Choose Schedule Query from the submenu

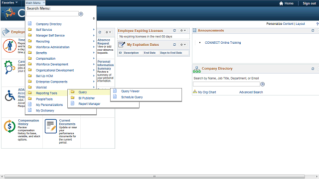132,97
